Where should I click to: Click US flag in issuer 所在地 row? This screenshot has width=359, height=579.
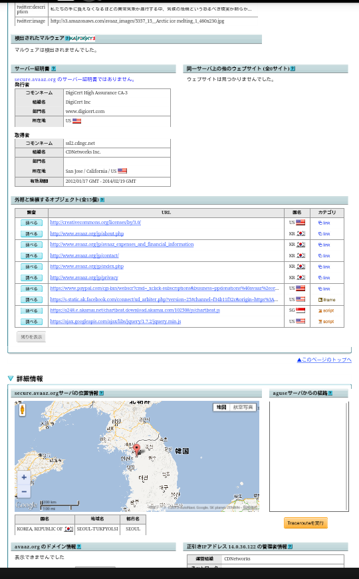tap(77, 121)
